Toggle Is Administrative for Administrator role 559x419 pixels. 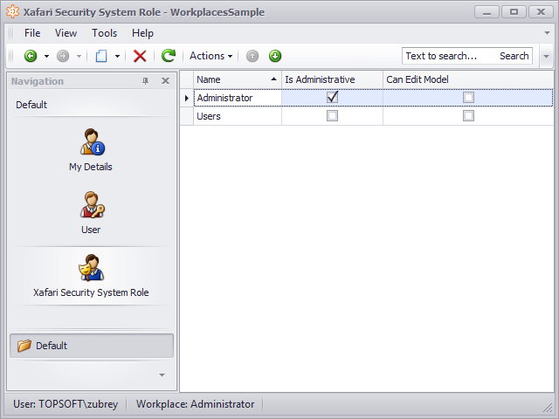[x=332, y=97]
